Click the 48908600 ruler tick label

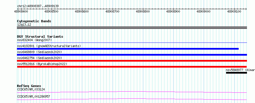point(82,11)
